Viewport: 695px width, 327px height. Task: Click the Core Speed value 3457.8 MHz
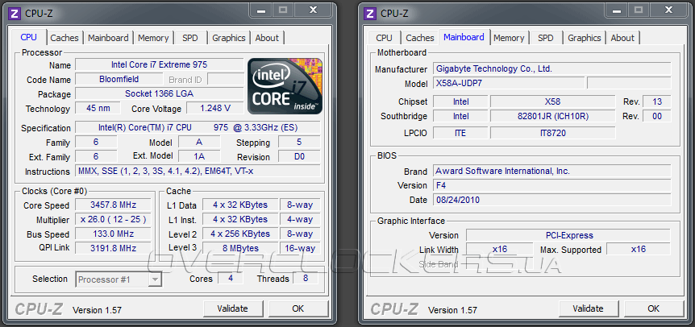(113, 205)
